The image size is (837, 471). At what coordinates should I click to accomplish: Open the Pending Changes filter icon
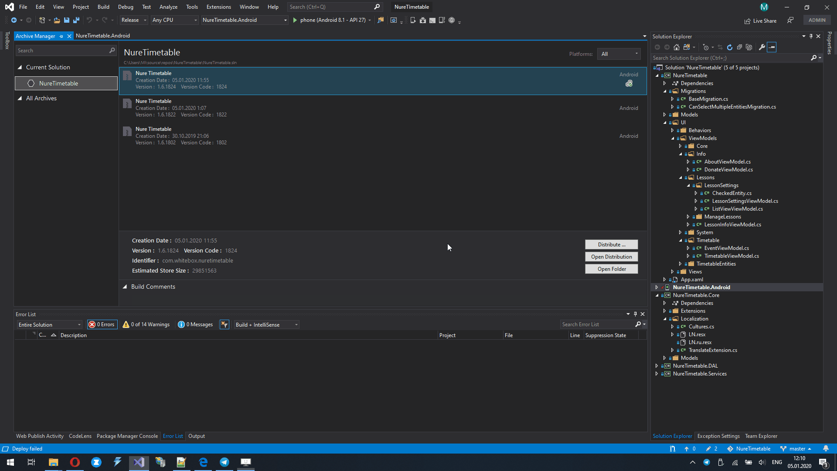pyautogui.click(x=706, y=47)
